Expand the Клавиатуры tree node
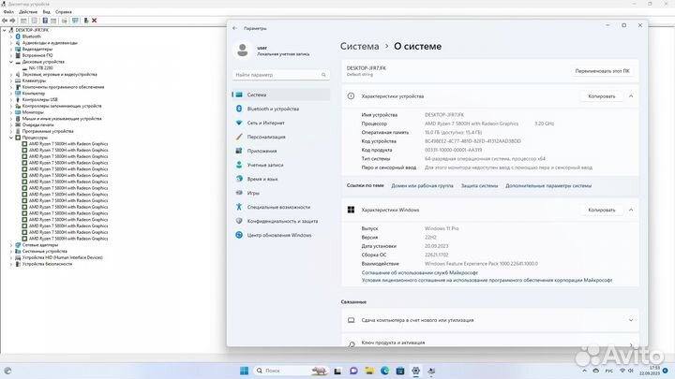 [x=11, y=80]
